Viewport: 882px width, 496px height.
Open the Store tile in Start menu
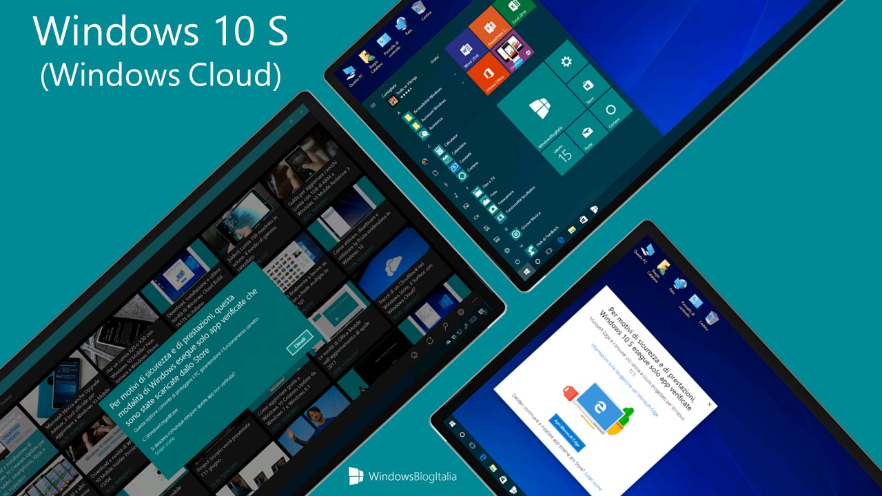[588, 87]
